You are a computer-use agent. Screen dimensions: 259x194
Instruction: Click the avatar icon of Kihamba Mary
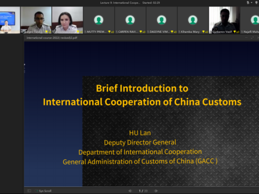pyautogui.click(x=193, y=20)
